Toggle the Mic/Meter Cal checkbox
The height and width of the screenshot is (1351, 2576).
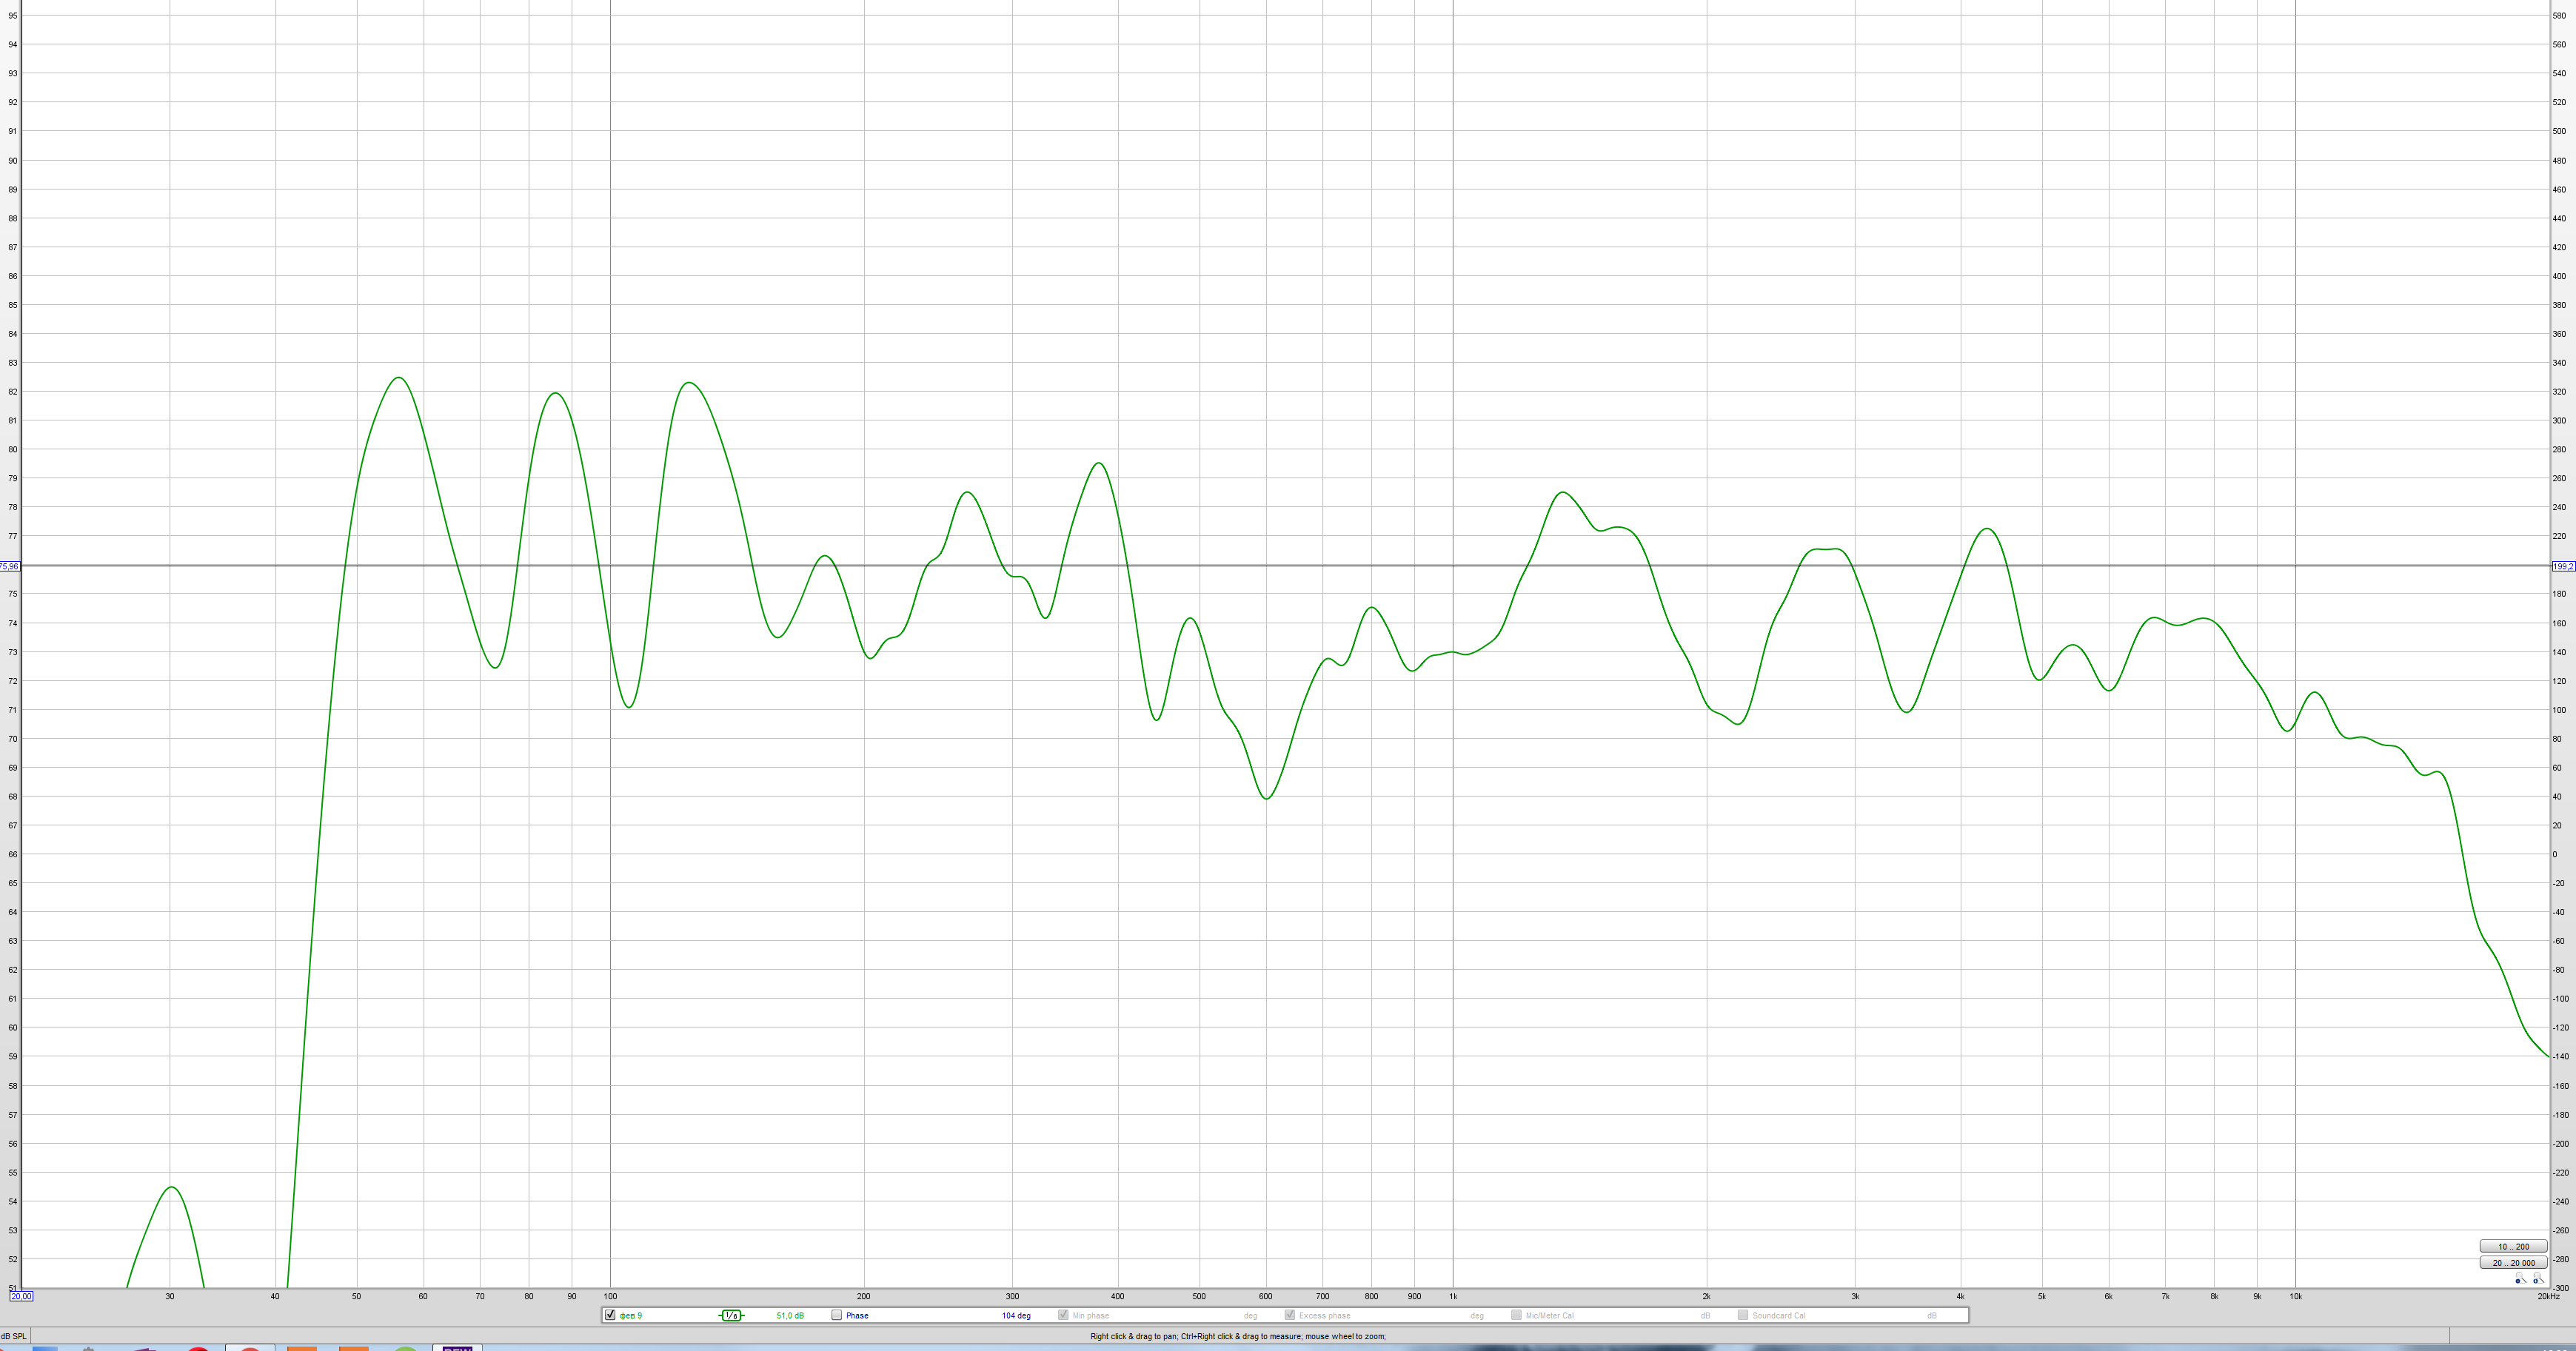[1516, 1315]
